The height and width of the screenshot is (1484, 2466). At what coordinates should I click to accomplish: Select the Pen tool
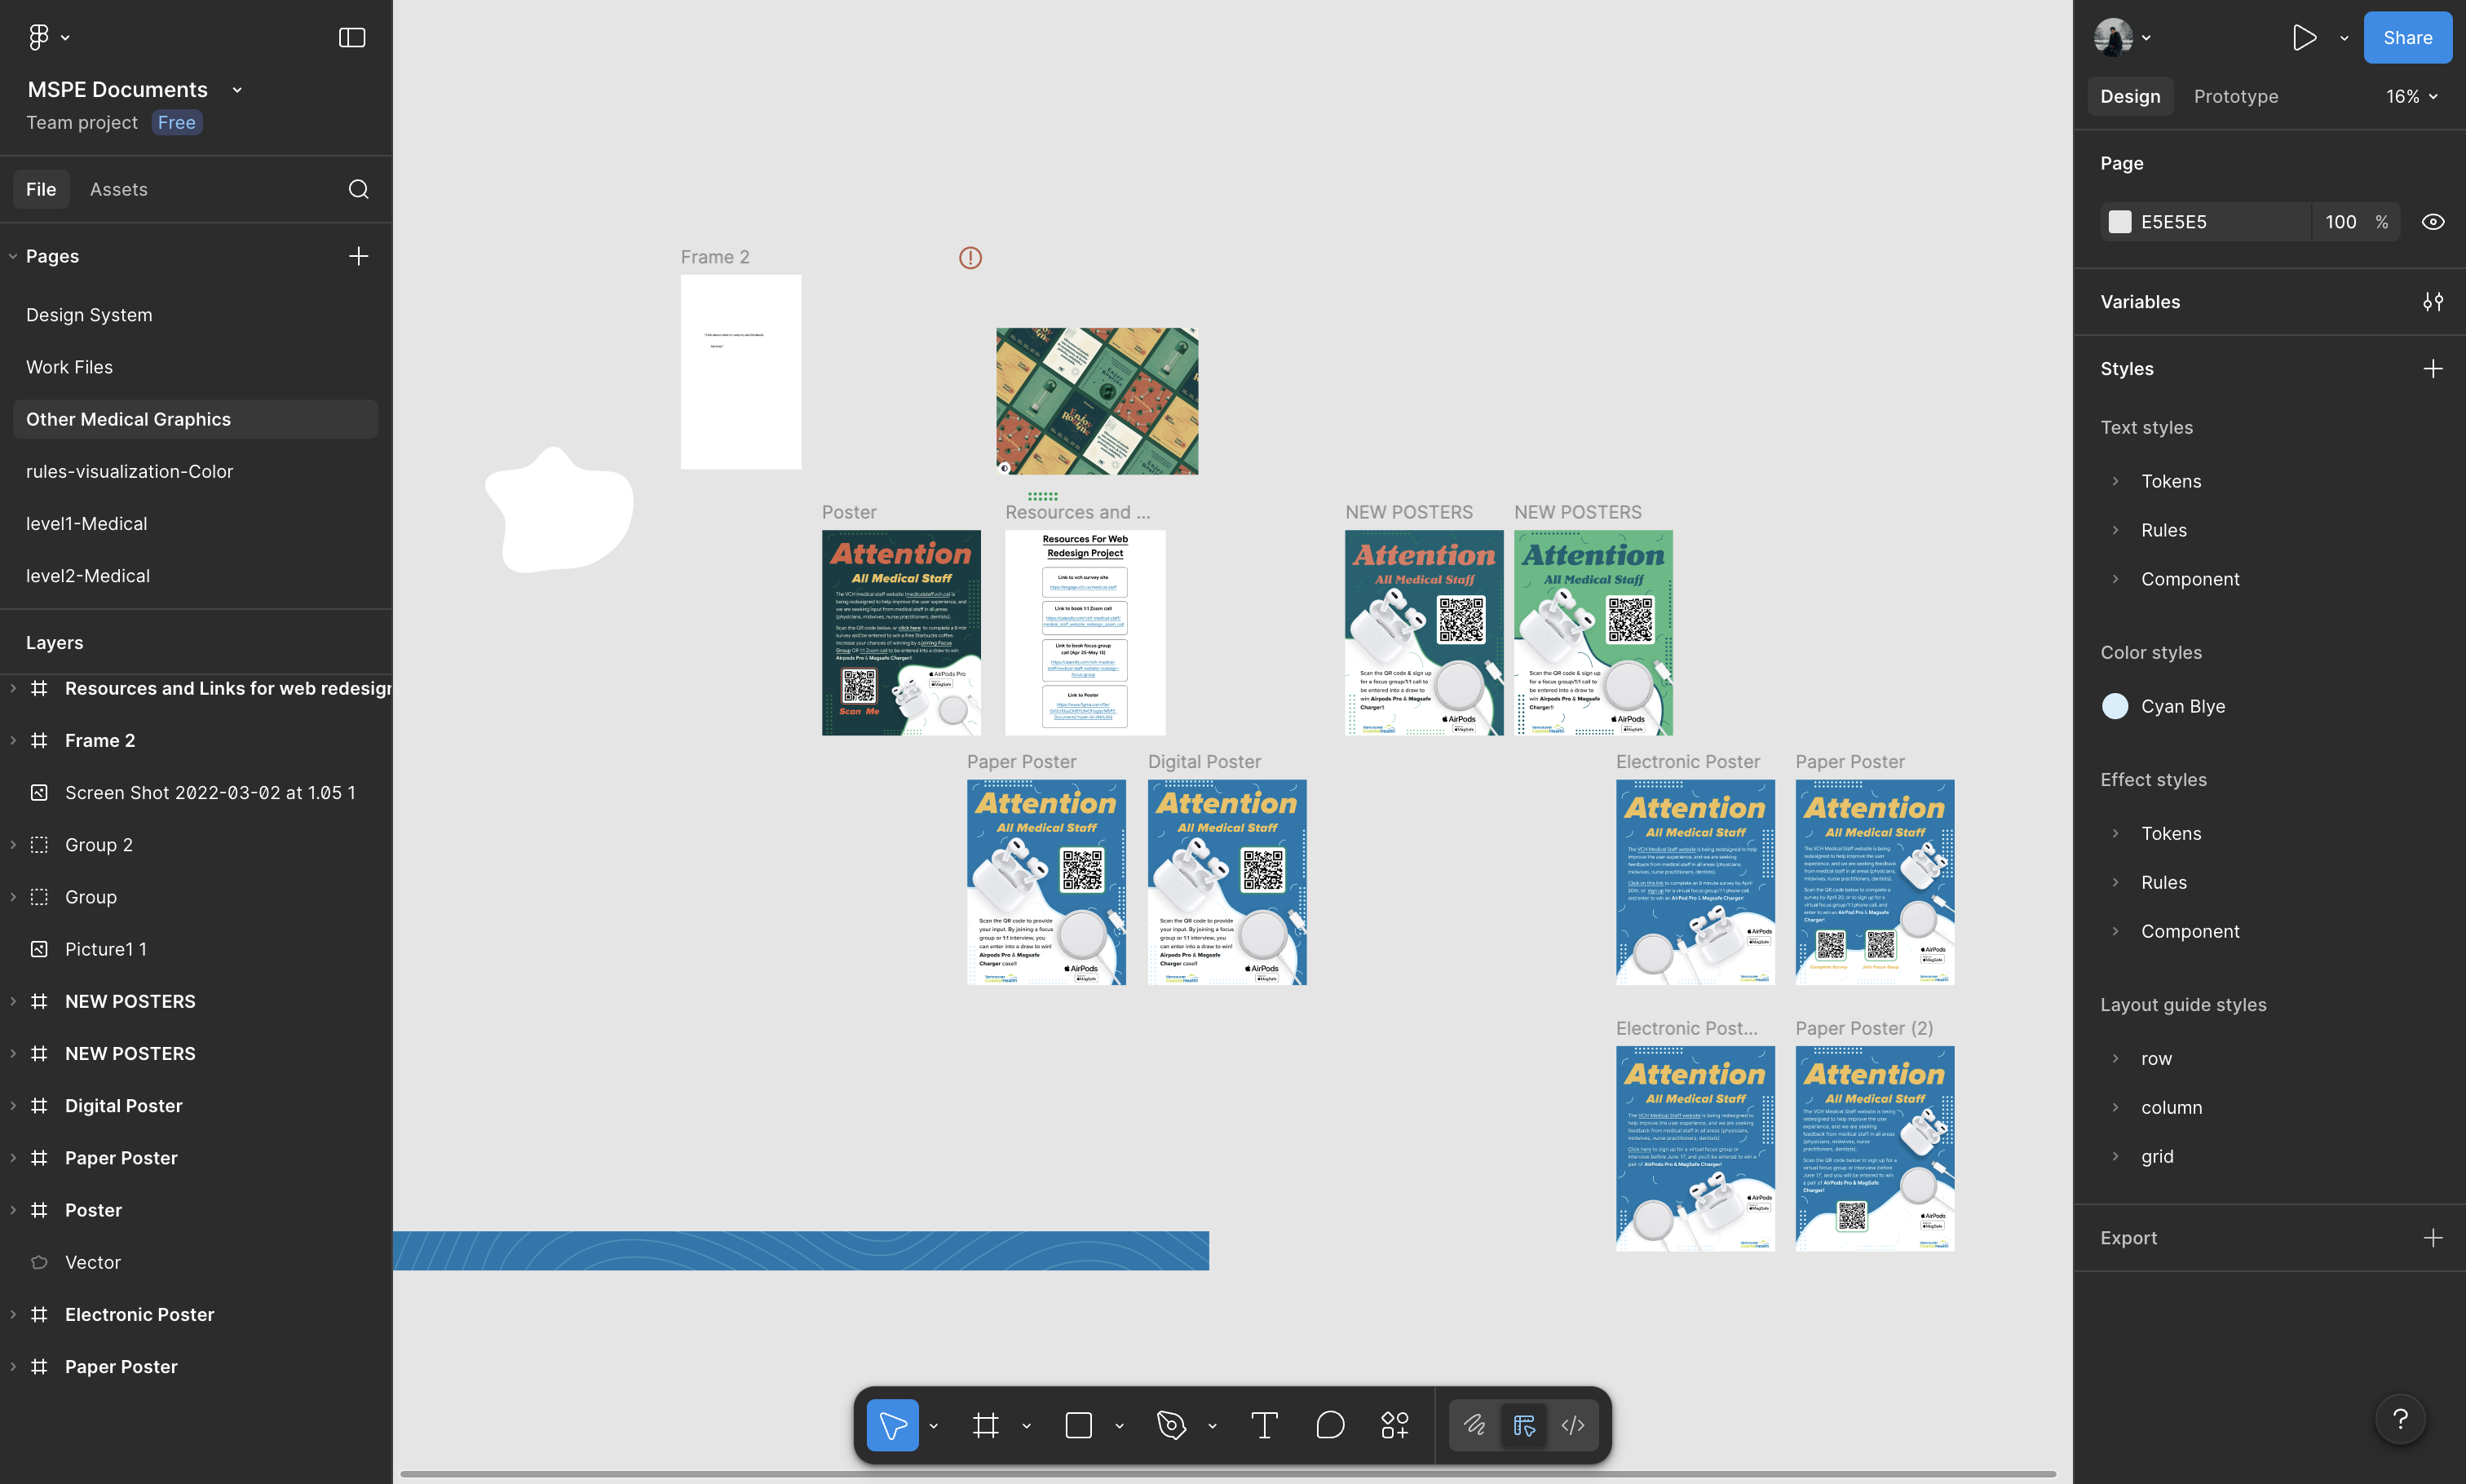point(1171,1425)
